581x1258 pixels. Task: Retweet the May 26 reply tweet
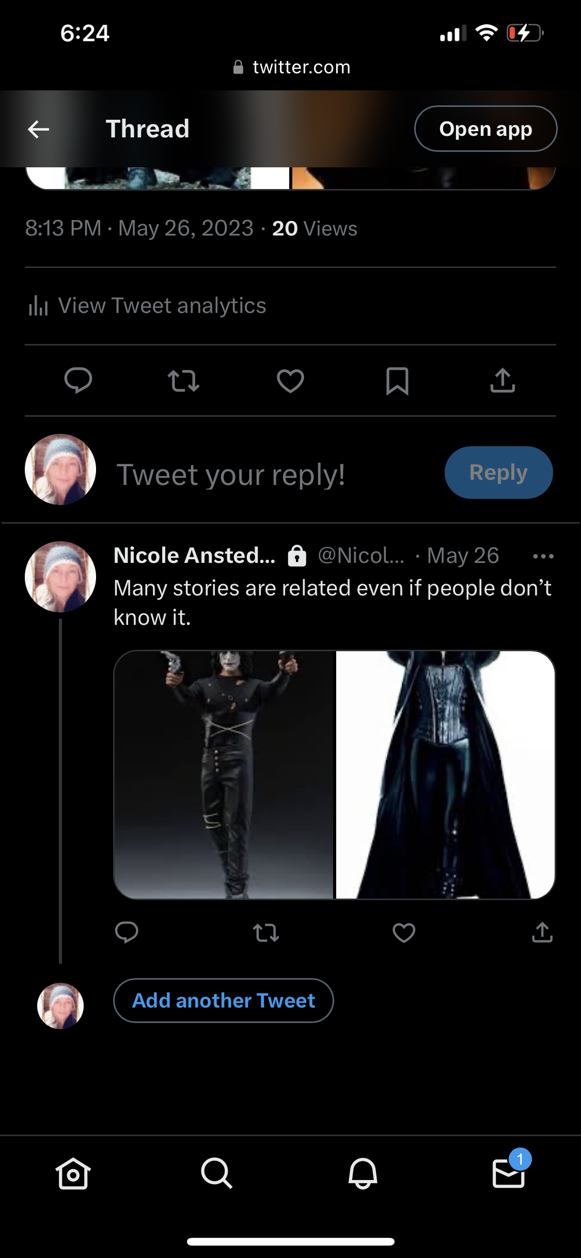[266, 933]
